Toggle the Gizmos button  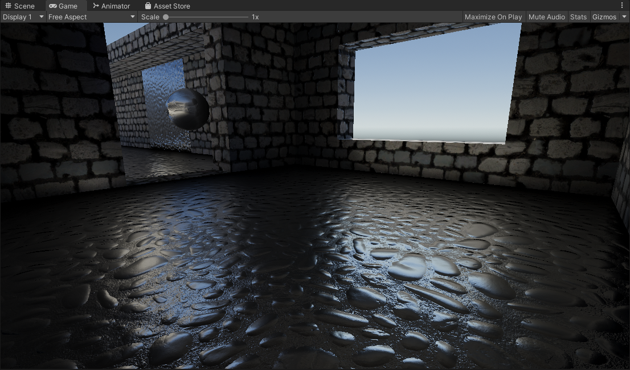coord(604,17)
